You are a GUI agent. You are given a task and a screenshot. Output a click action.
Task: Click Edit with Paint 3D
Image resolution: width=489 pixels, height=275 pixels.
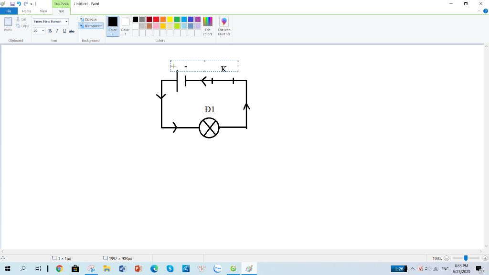pos(223,26)
